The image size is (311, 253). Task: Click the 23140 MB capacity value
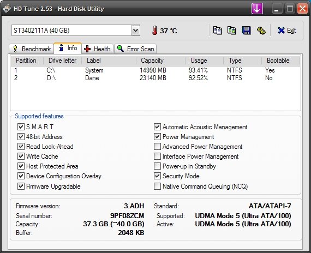(153, 78)
